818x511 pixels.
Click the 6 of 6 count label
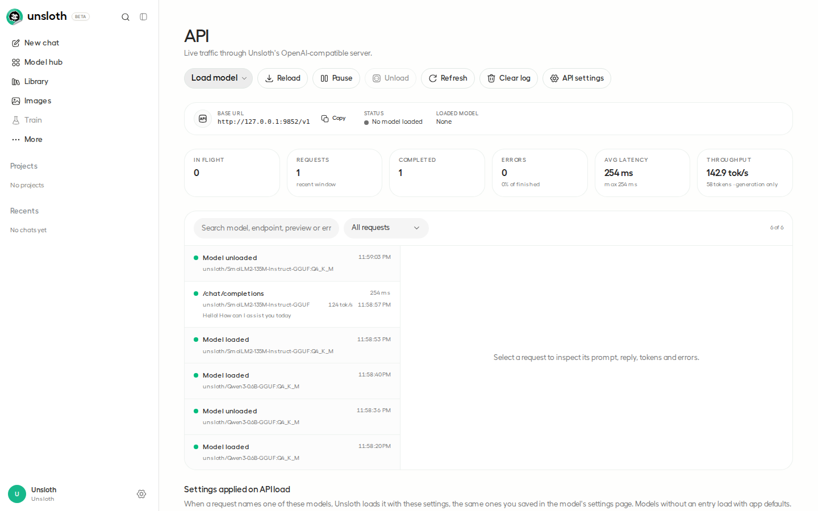coord(777,228)
